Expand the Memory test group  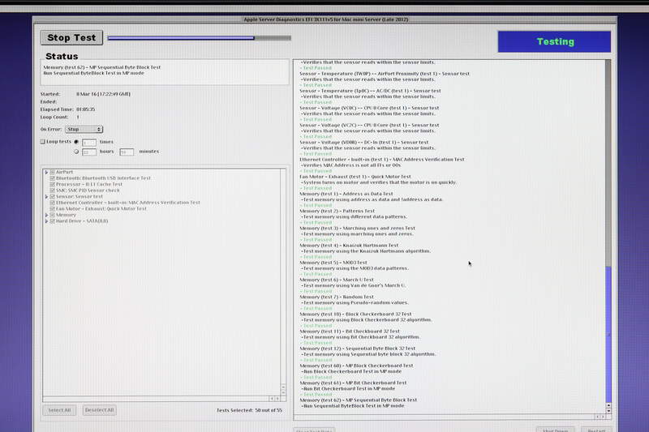(x=47, y=215)
